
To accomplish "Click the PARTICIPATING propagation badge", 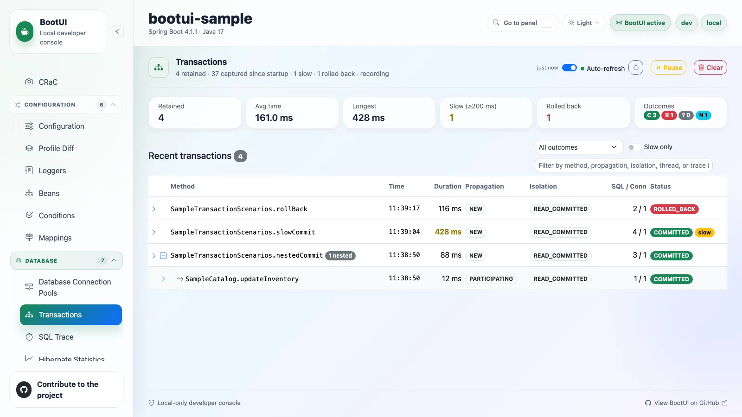I will coord(491,279).
